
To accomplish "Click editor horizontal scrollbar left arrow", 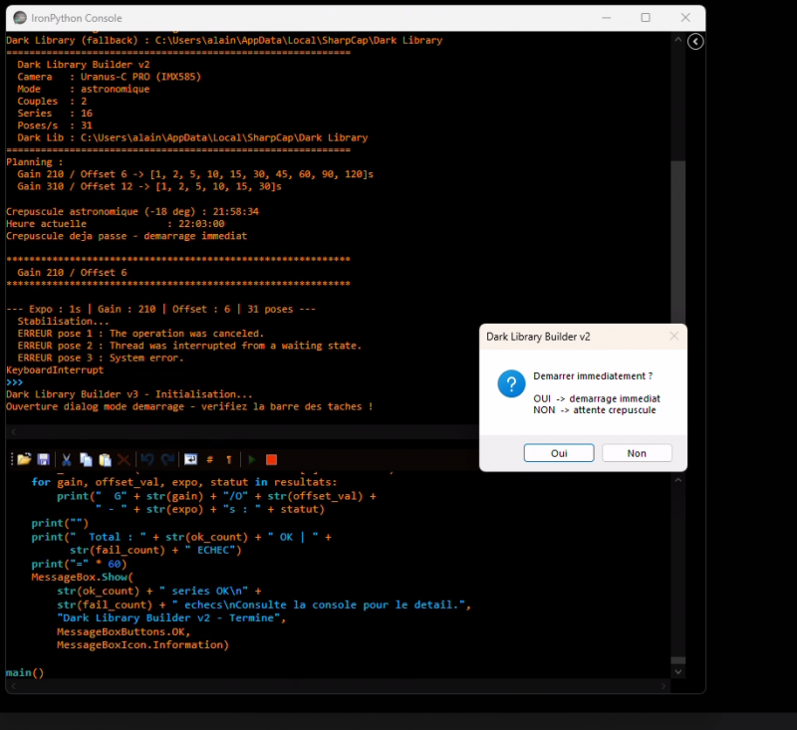I will pyautogui.click(x=13, y=686).
